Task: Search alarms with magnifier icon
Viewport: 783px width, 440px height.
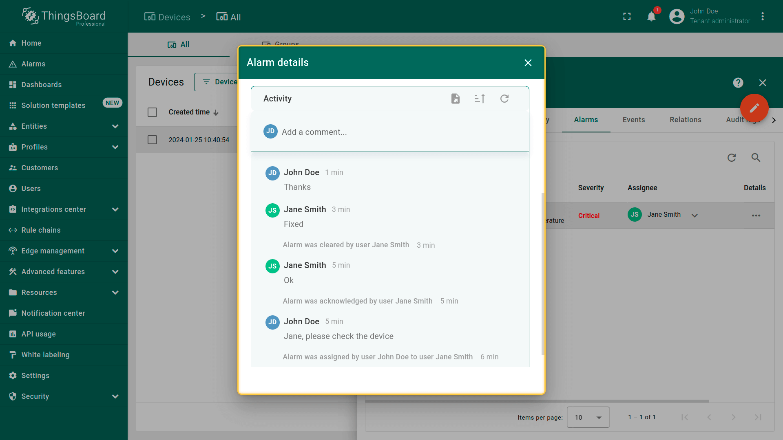Action: click(756, 158)
